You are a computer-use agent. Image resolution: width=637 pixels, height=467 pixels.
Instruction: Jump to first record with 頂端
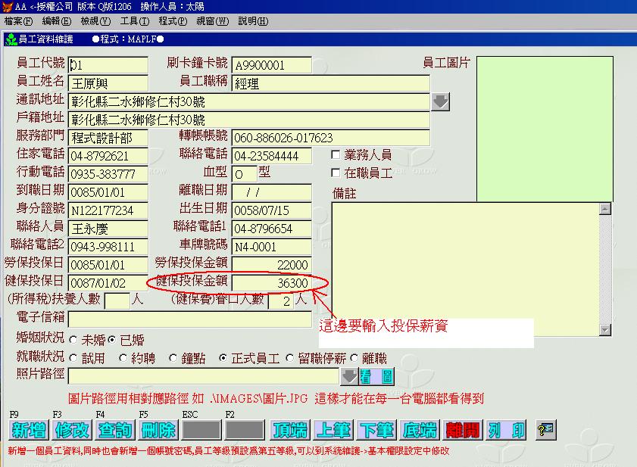pyautogui.click(x=289, y=430)
